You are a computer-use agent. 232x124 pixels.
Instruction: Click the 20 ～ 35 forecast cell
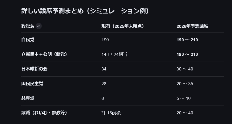pos(185,84)
